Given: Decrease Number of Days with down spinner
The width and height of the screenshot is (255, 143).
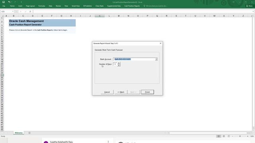Looking at the screenshot, I should 119,65.
